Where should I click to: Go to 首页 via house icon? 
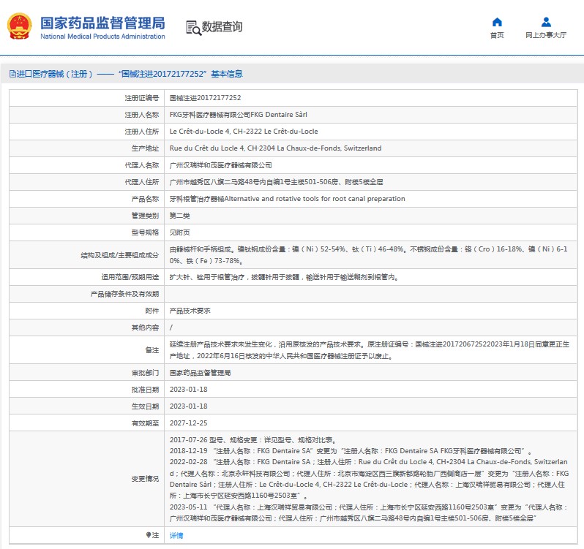tap(497, 23)
